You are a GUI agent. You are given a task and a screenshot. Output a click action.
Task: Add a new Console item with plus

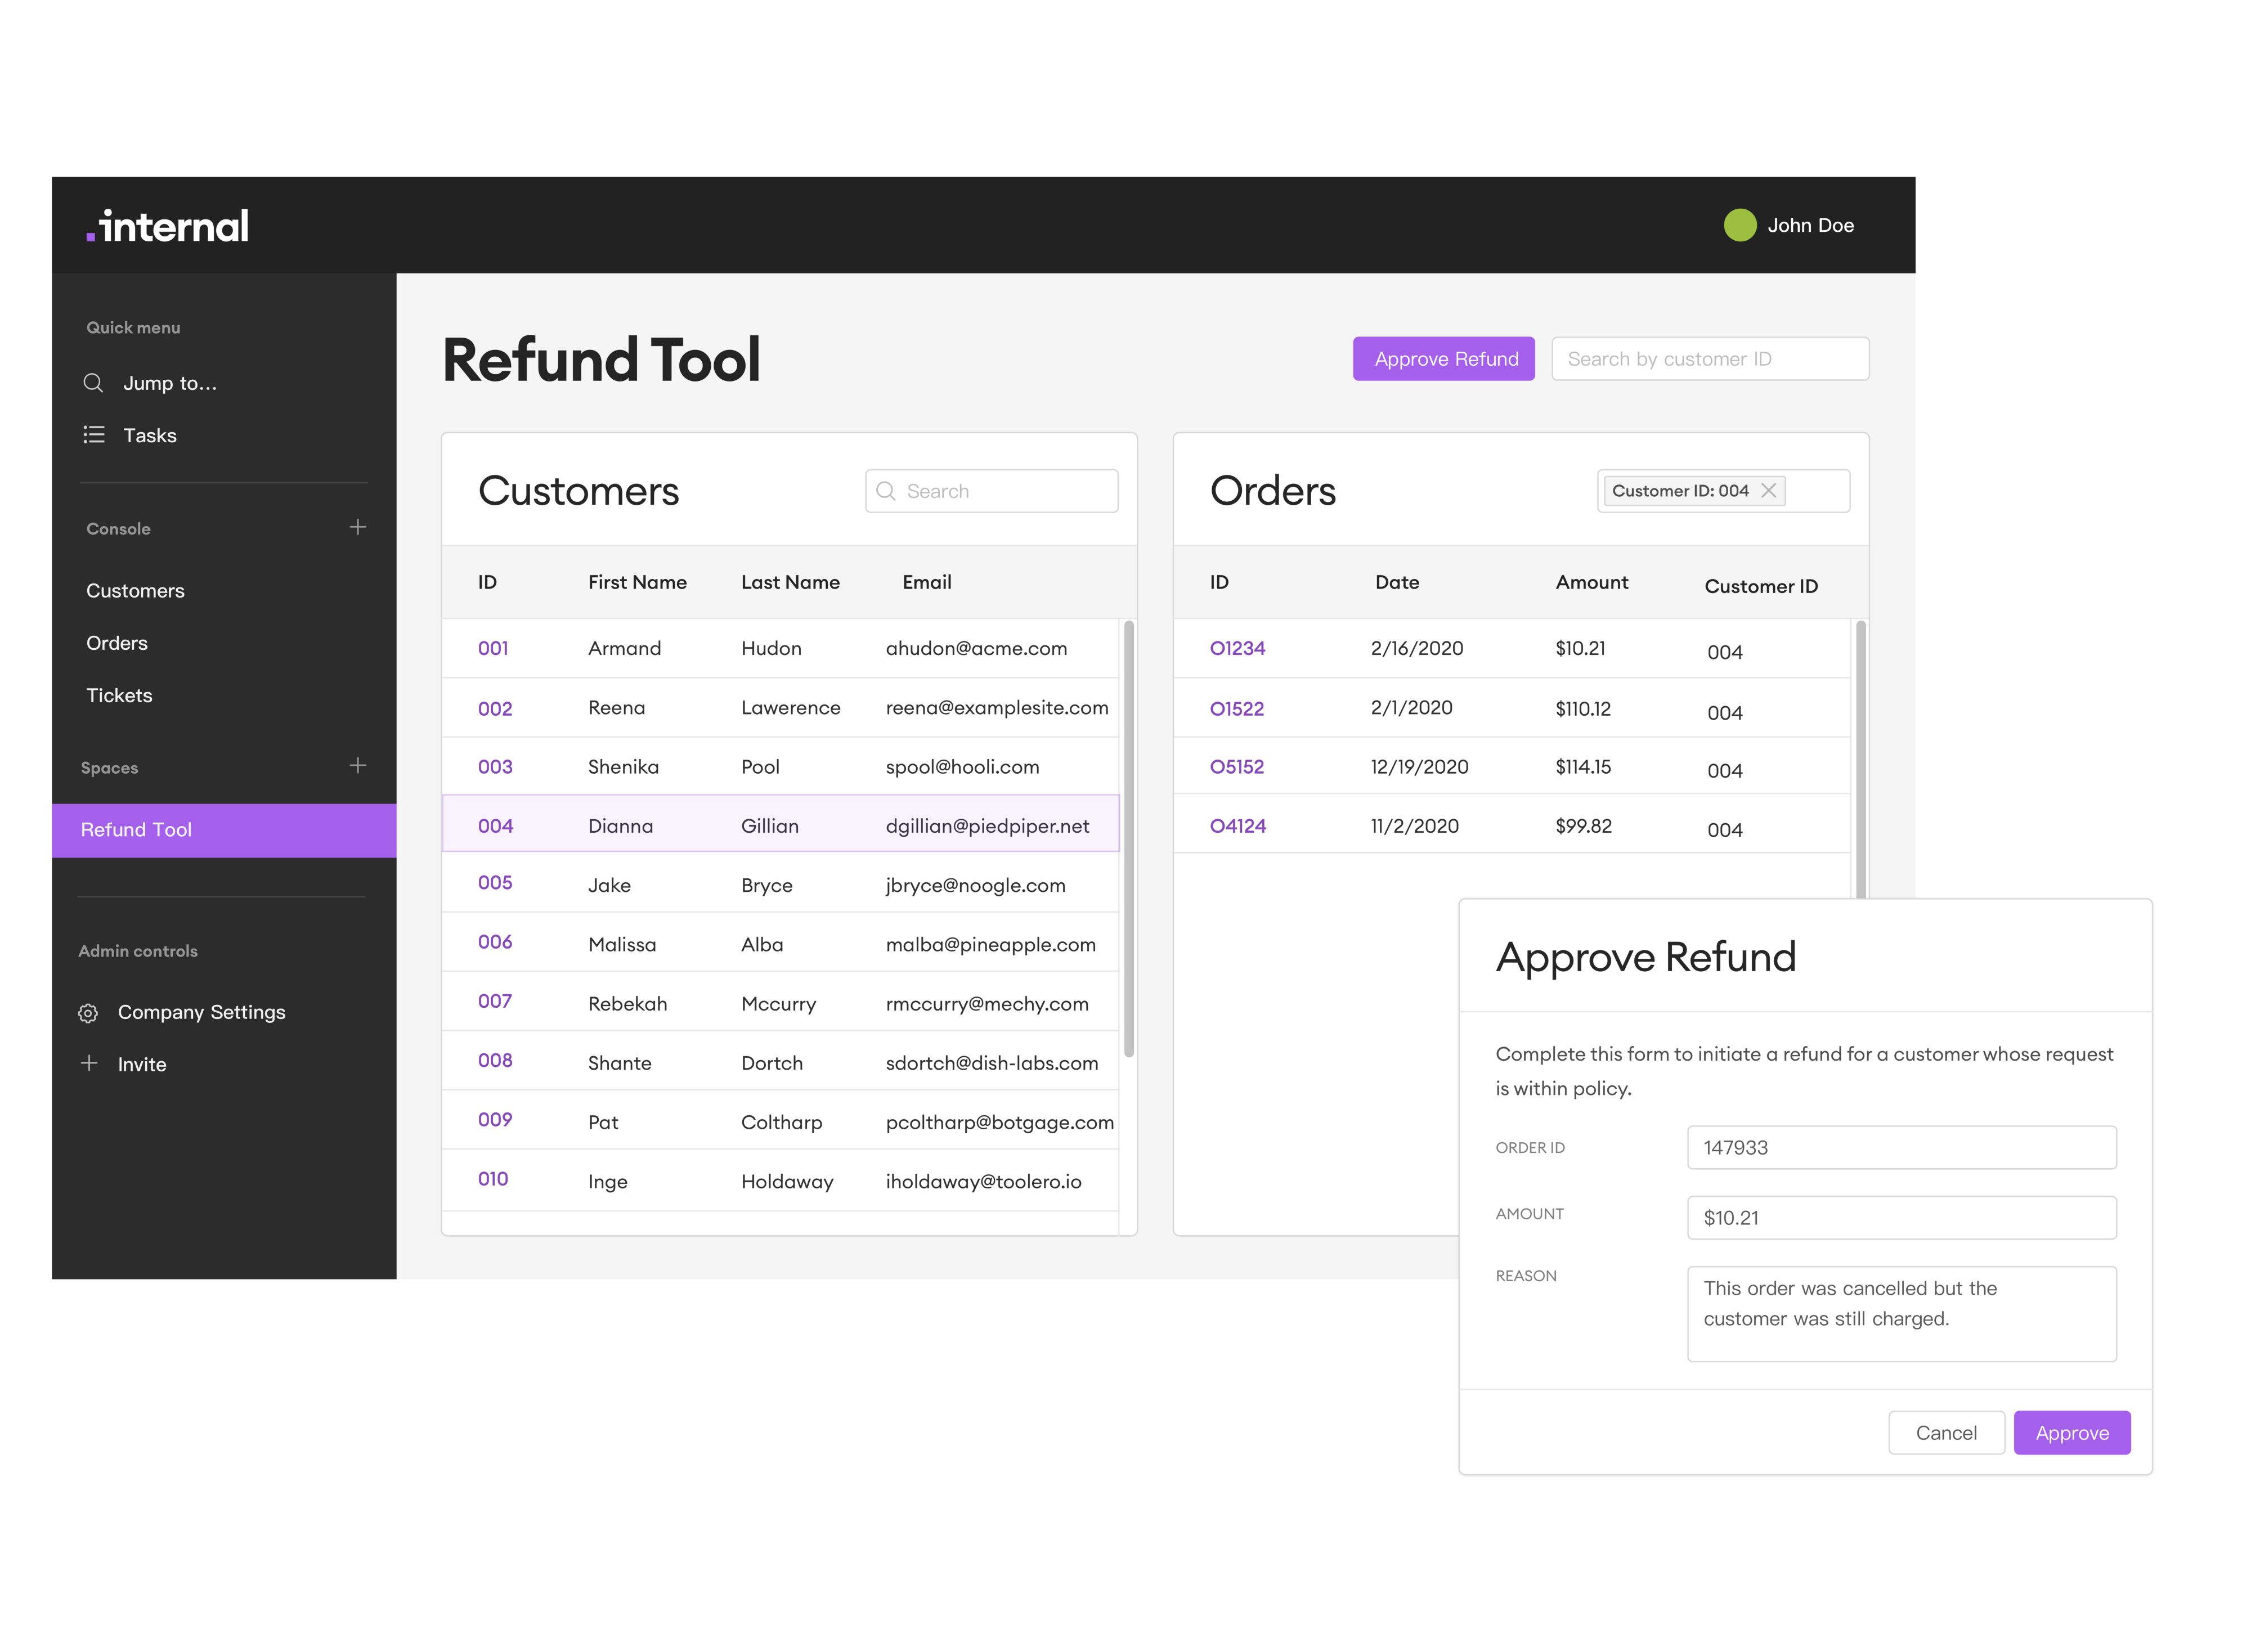[x=357, y=527]
